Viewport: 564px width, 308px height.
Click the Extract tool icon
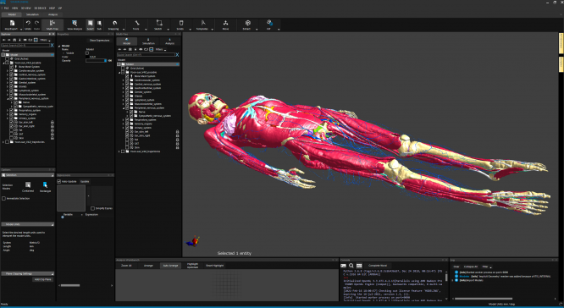[247, 23]
